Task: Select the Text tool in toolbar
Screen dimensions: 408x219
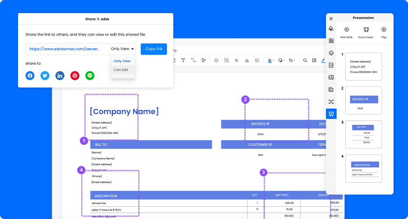Action: 183,60
